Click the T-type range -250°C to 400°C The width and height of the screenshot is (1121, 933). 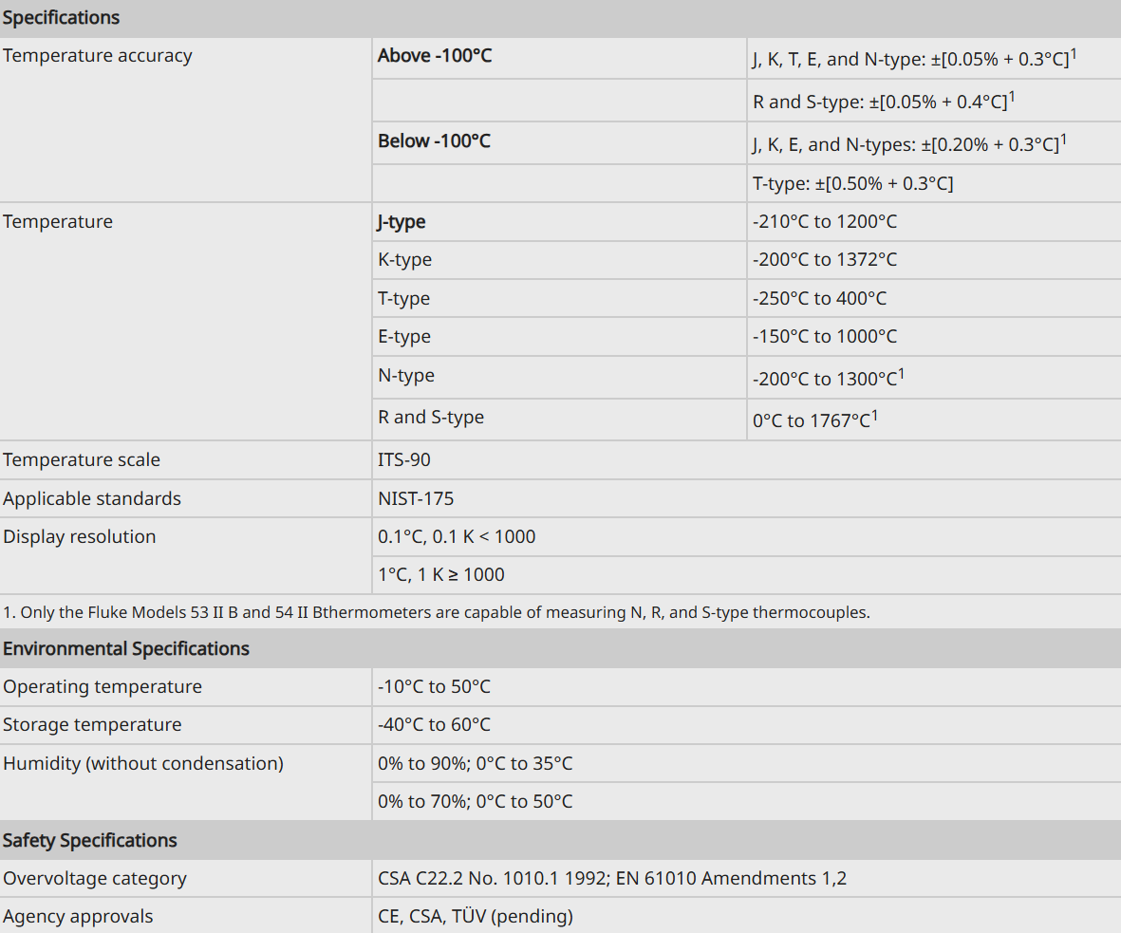(819, 298)
